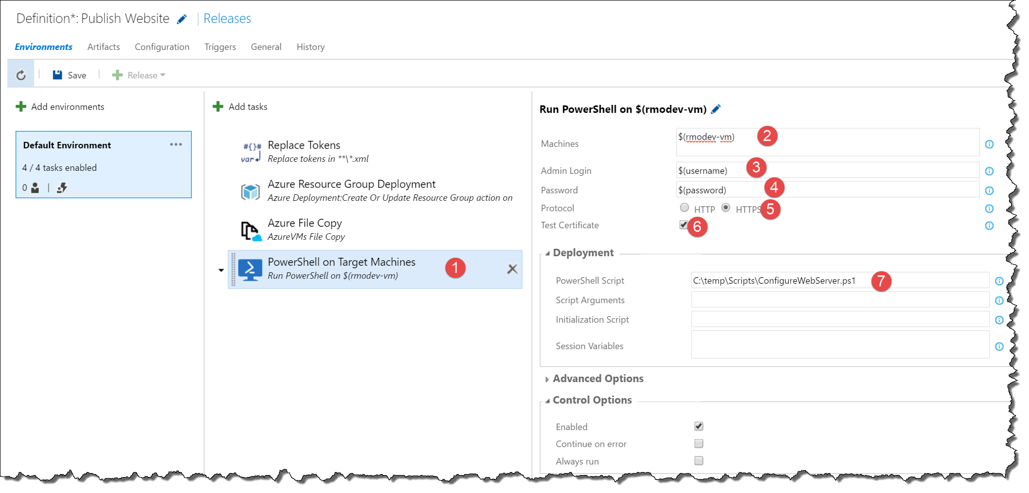Click the Azure Resource Group Deployment icon

(x=250, y=191)
